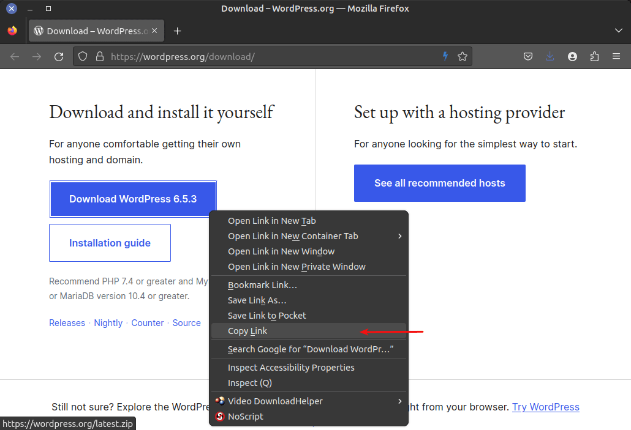The height and width of the screenshot is (430, 631).
Task: Open the Save to Pocket toolbar icon
Action: (528, 57)
